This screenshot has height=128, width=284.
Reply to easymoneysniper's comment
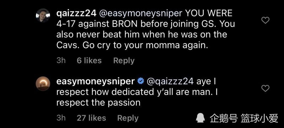[x=128, y=118]
